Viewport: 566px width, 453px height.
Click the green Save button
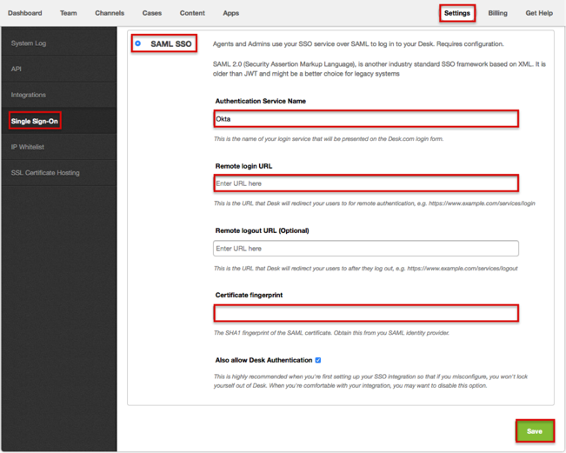pos(534,430)
